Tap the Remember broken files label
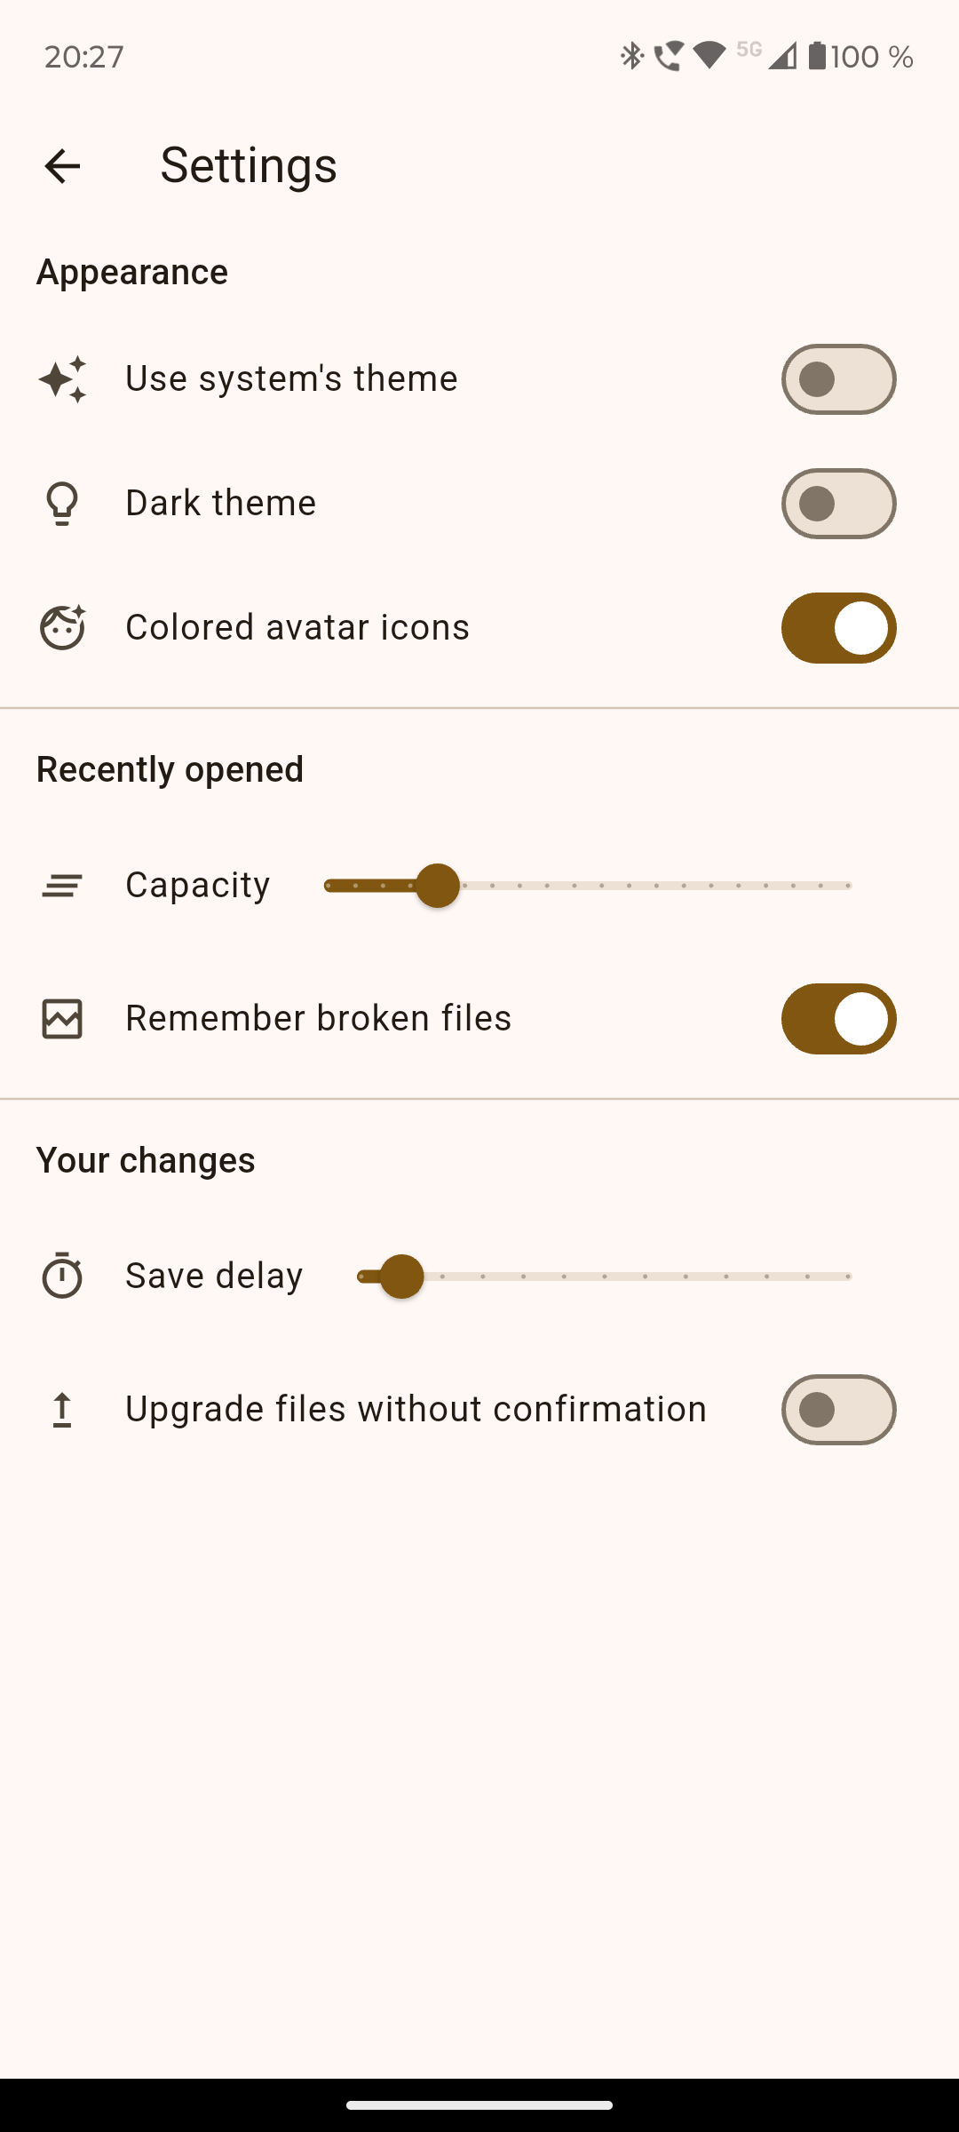Image resolution: width=959 pixels, height=2132 pixels. (318, 1018)
